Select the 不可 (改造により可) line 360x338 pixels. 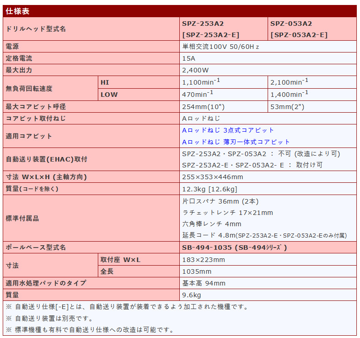[261, 154]
